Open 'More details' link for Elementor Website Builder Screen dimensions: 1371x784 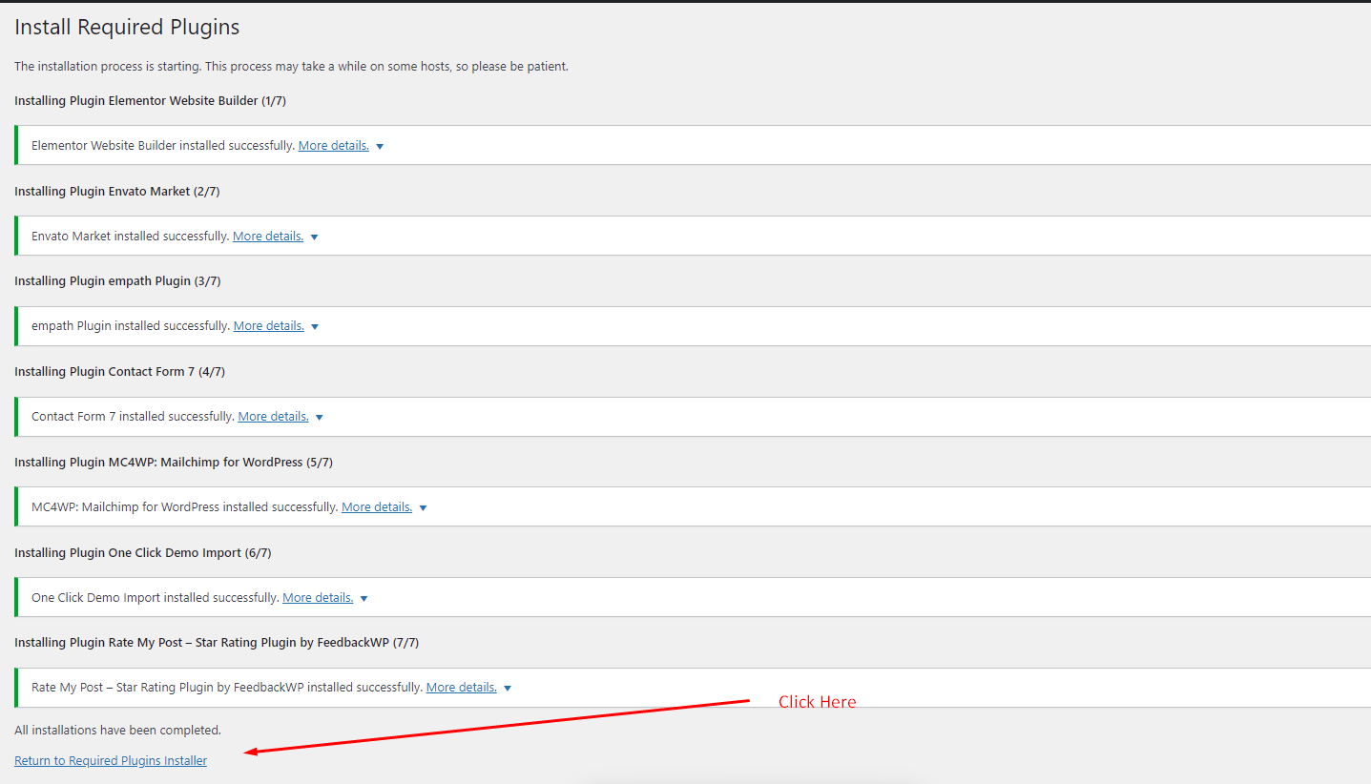[333, 146]
